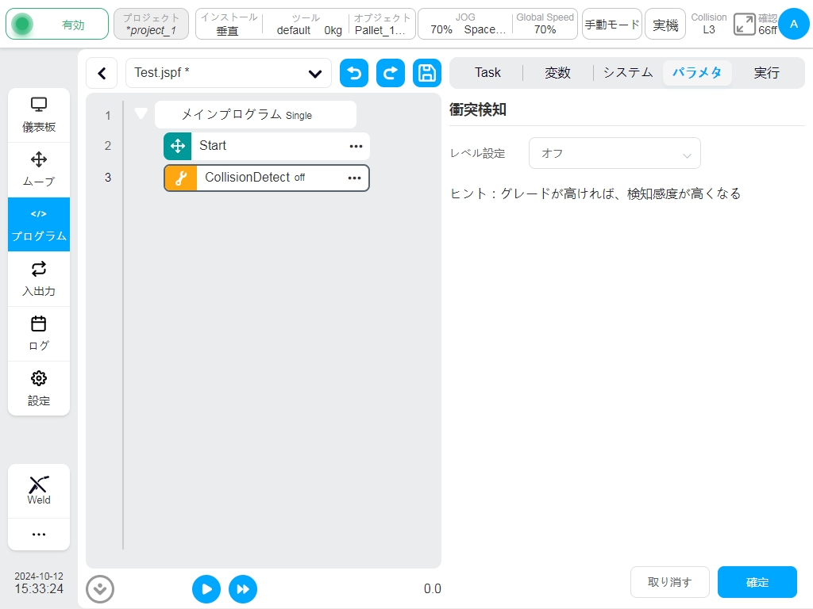Switch to the システム tab
The width and height of the screenshot is (813, 609).
tap(628, 72)
